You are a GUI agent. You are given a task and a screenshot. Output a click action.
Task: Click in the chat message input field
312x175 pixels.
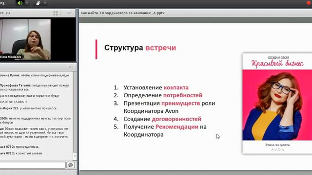pyautogui.click(x=33, y=165)
